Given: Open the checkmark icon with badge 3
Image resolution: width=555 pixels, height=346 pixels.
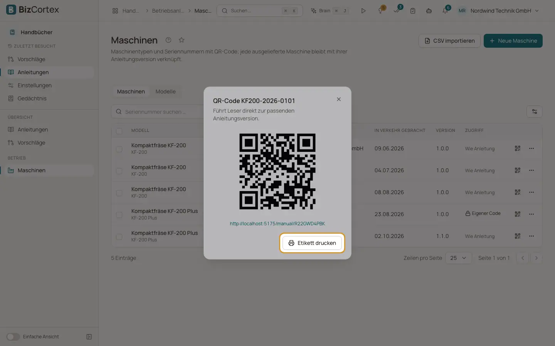Looking at the screenshot, I should [x=397, y=11].
